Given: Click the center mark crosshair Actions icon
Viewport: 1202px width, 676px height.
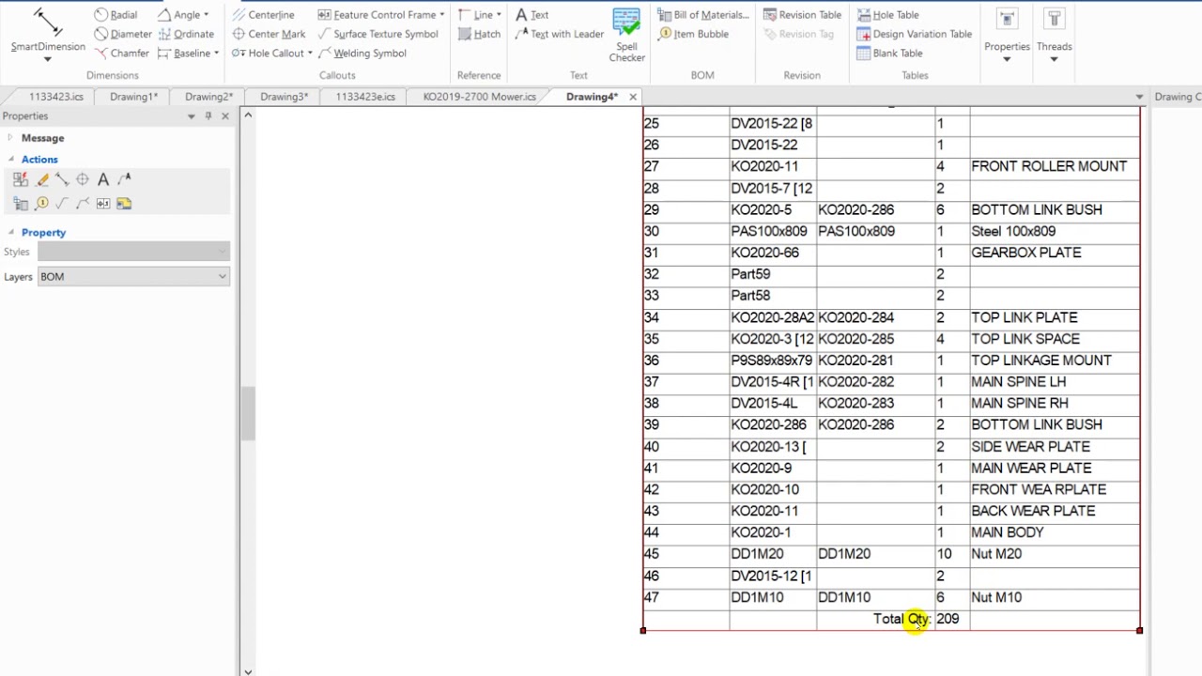Looking at the screenshot, I should [x=83, y=179].
